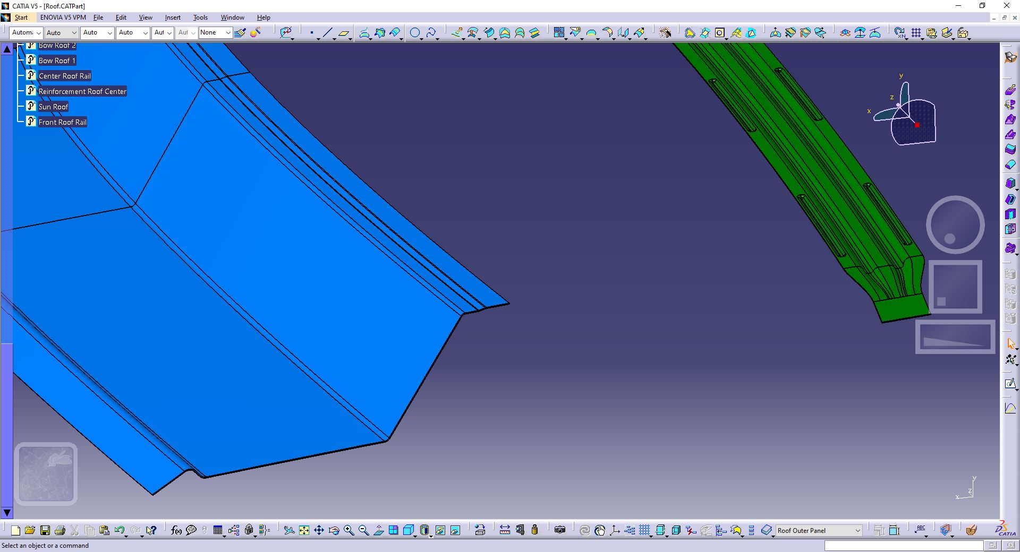Toggle the axis system display icon
The image size is (1020, 552).
click(615, 530)
